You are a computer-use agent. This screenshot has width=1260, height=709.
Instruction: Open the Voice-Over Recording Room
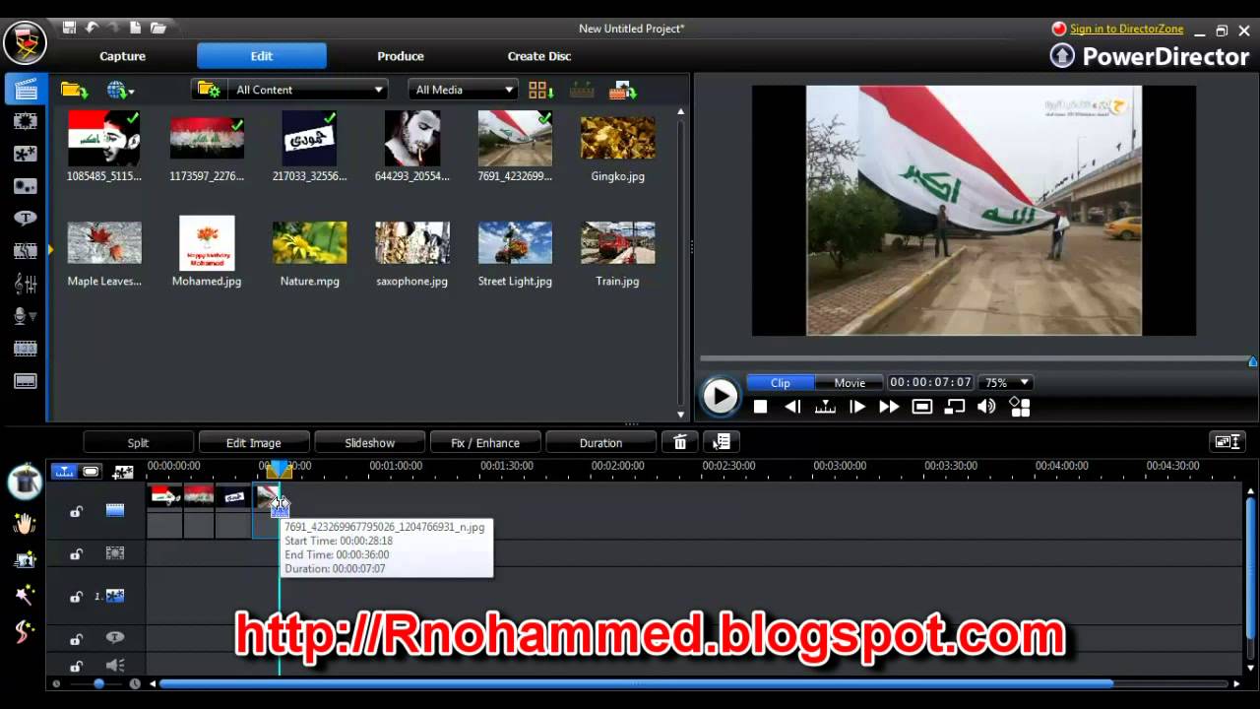pos(26,316)
